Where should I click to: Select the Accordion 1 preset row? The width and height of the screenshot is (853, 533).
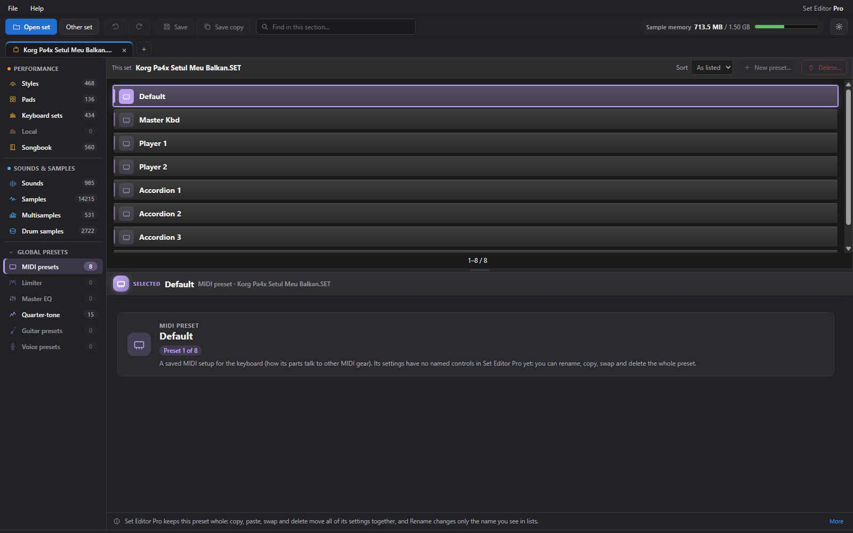476,190
